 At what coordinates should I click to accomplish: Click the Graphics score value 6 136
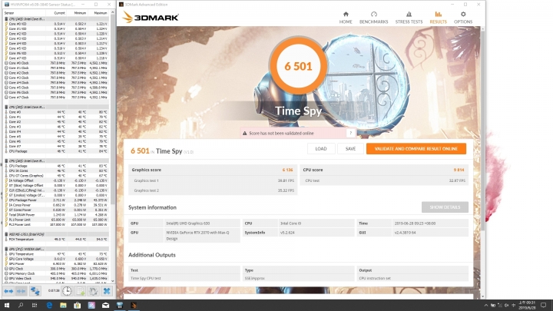[x=287, y=170]
